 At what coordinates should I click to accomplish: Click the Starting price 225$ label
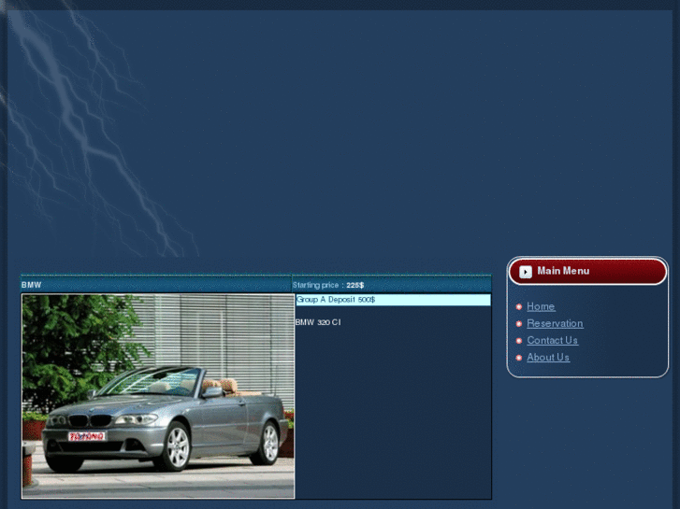pos(328,285)
